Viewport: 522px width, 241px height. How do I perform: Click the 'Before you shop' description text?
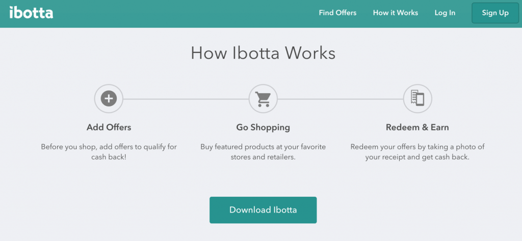pyautogui.click(x=109, y=152)
